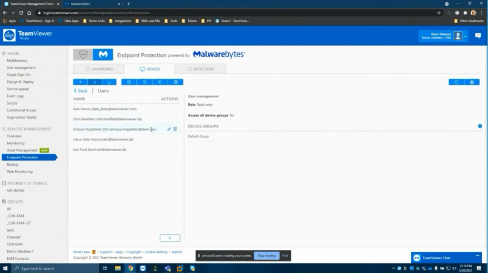Click the TeamViewer Tensor logo
Screen dimensions: 488x273
(28, 35)
